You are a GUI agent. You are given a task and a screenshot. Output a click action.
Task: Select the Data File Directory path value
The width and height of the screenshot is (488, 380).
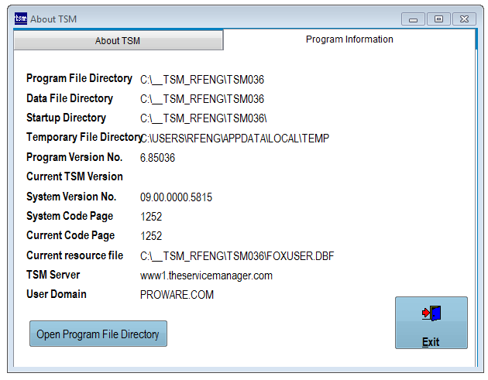tap(202, 99)
